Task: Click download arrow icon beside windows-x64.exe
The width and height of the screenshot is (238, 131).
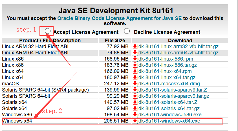Action: tap(135, 121)
